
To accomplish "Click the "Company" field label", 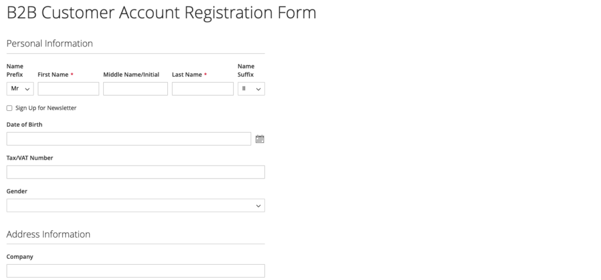I will 20,257.
